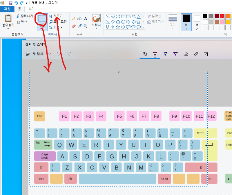Image resolution: width=232 pixels, height=195 pixels.
Task: Toggle Color 1 (색 1) as active color
Action: [x=186, y=22]
